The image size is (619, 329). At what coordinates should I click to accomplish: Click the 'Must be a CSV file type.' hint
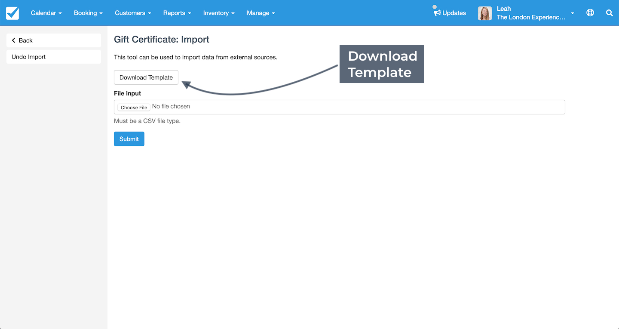[x=147, y=121]
